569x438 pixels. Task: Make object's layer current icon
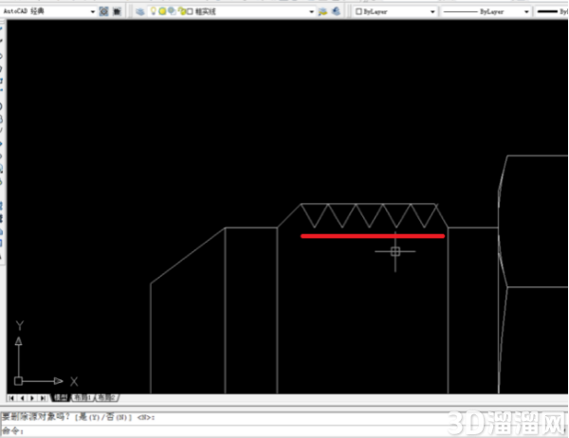(322, 11)
